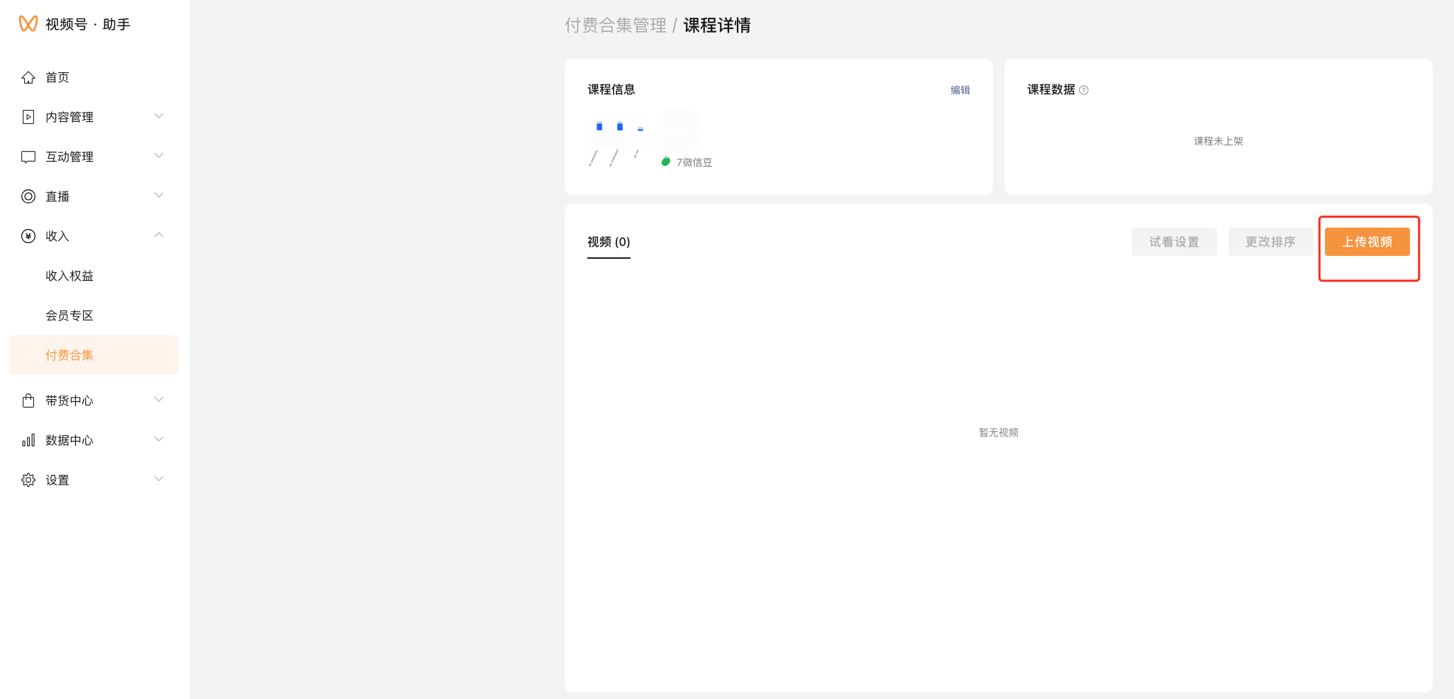This screenshot has height=699, width=1454.
Task: Click the 编辑 link on 课程信息
Action: (960, 90)
